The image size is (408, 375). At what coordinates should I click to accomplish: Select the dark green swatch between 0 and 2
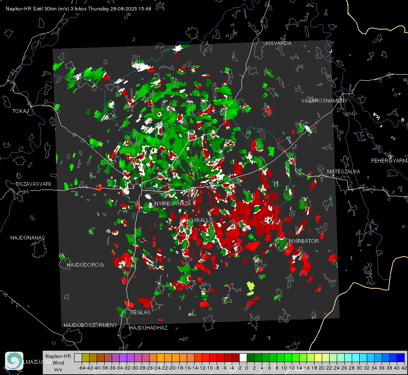pyautogui.click(x=250, y=357)
